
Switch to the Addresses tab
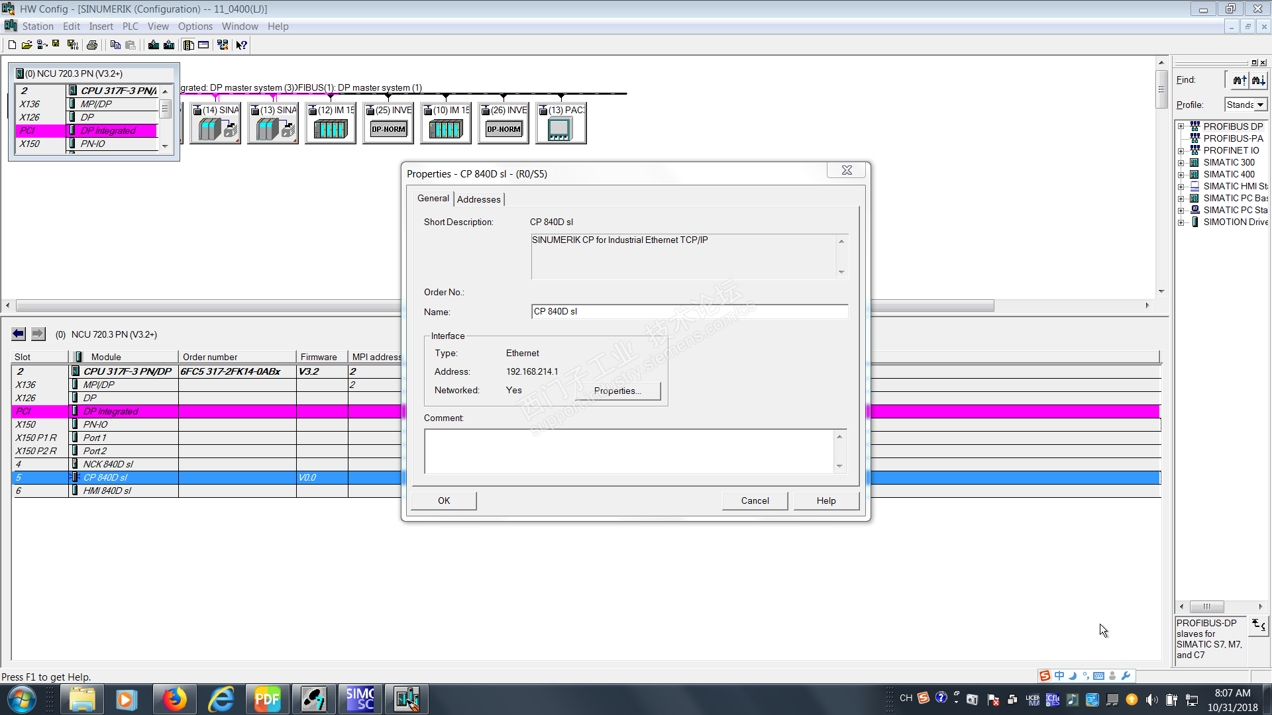coord(478,199)
